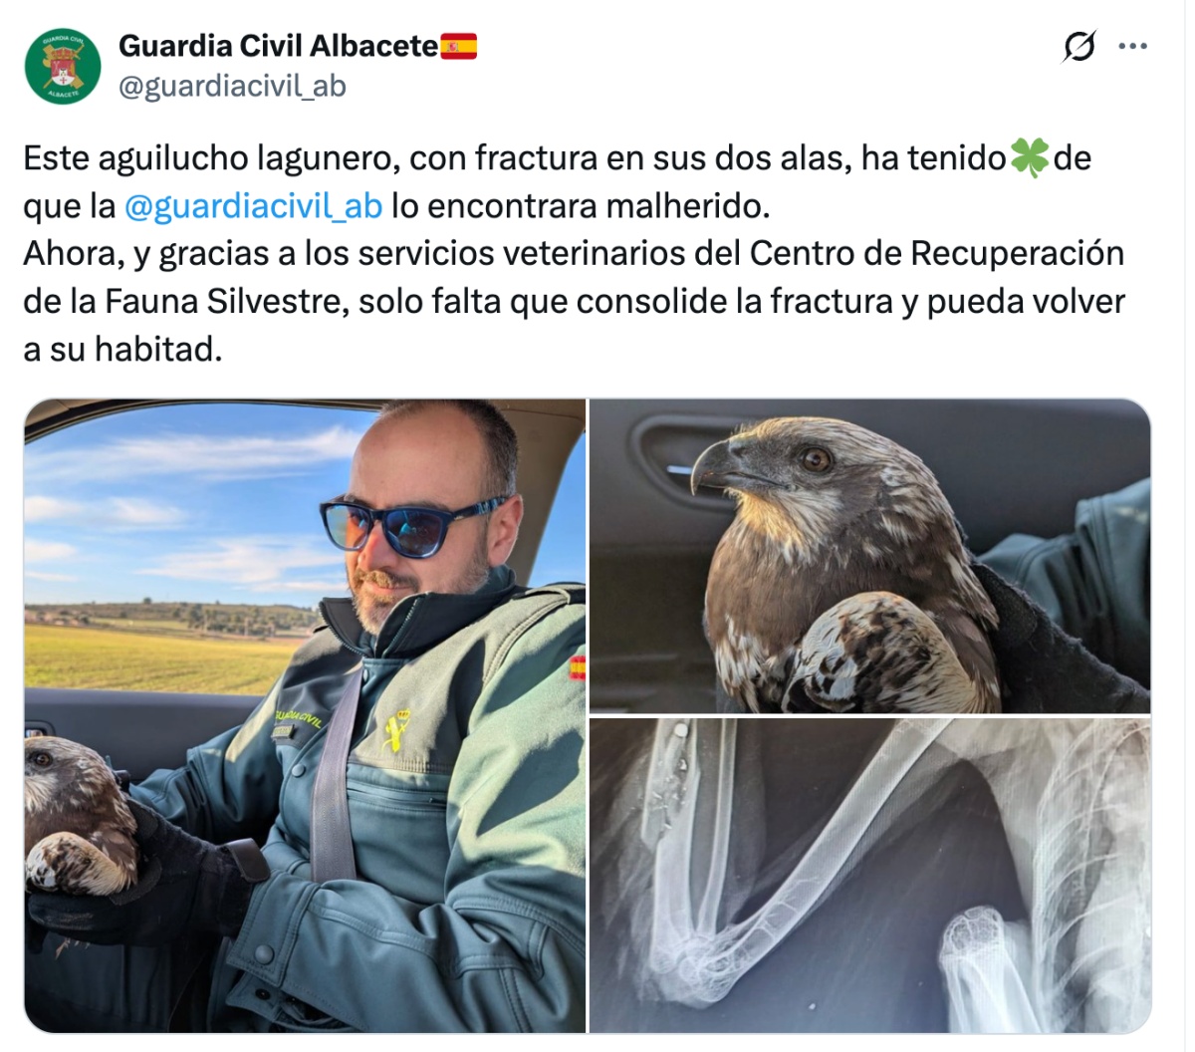Open the Guardia Civil Albacete display name
Screen dimensions: 1195x1052
[278, 46]
